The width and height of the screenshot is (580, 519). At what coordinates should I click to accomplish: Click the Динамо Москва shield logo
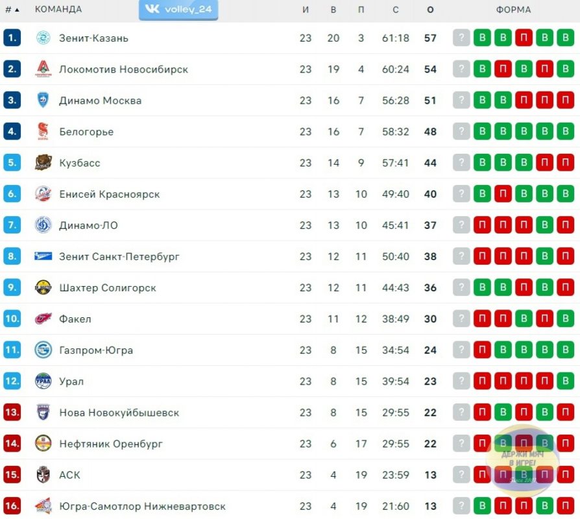[43, 101]
